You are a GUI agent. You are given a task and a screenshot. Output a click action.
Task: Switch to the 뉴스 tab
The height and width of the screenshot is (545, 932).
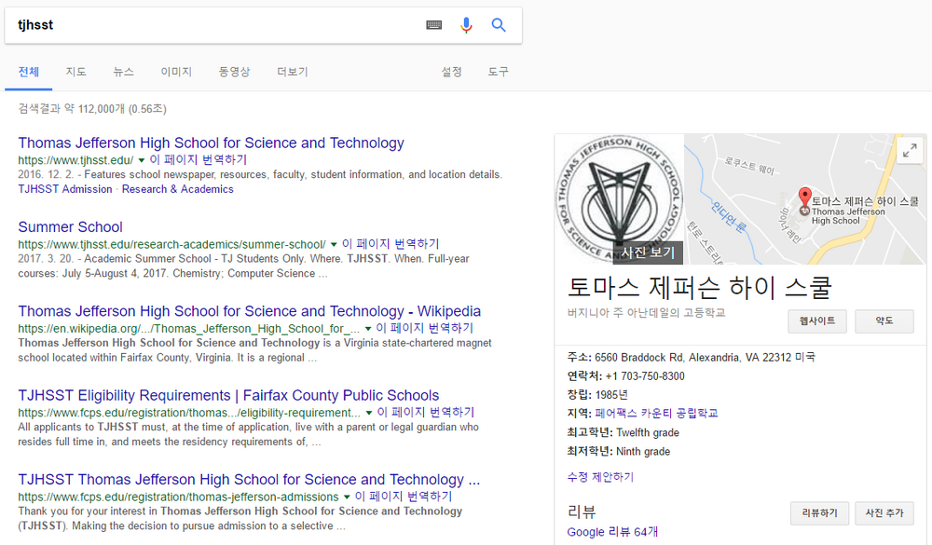click(124, 72)
